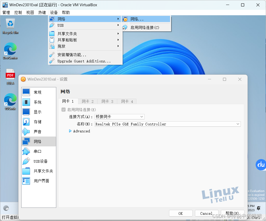The image size is (266, 221).
Task: Click the USB icon in 设备 menu
Action: click(x=52, y=25)
